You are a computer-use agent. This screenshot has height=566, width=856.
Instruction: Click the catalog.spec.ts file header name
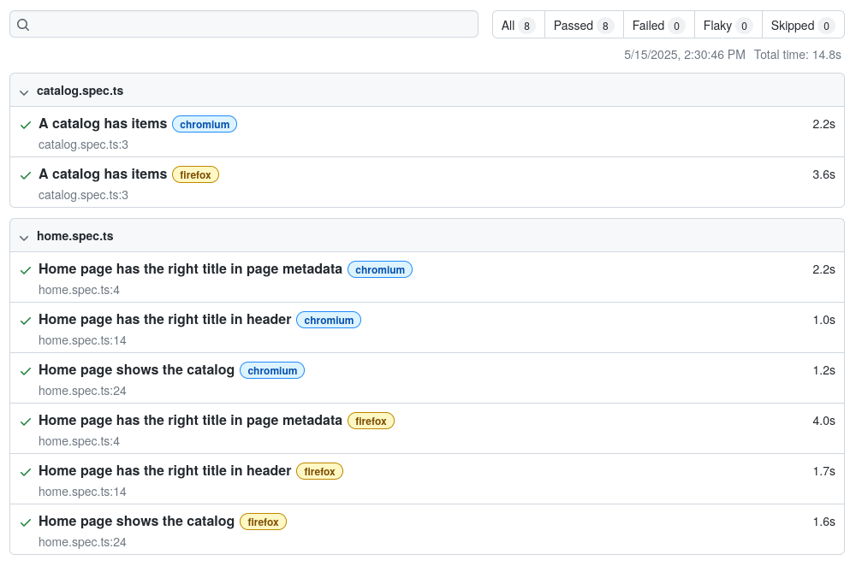[x=80, y=91]
